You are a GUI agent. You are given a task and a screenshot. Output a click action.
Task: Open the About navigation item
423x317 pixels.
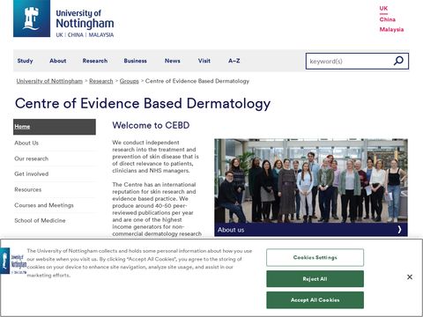tap(57, 61)
